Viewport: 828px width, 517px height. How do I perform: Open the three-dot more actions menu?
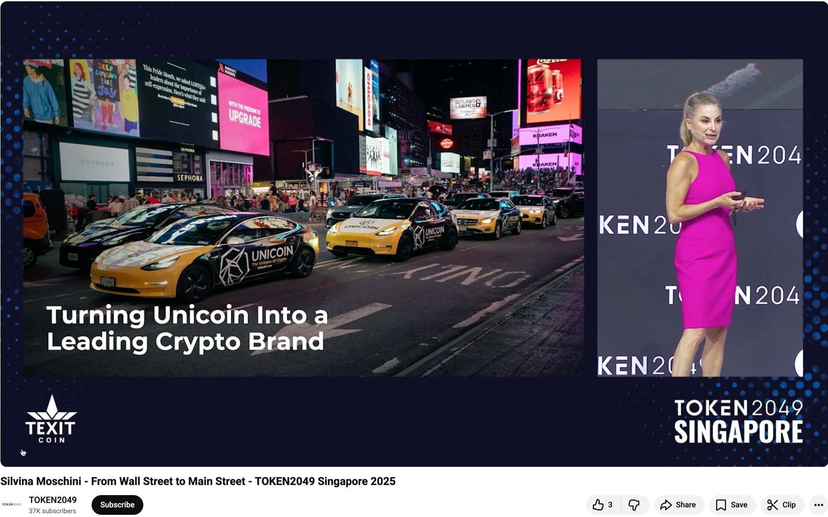[x=818, y=505]
